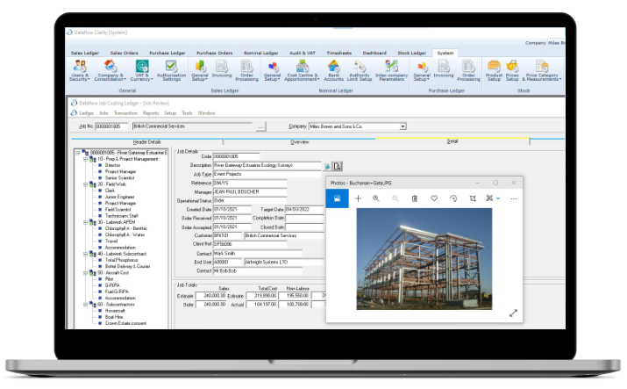Open Company & Consolidation settings
This screenshot has width=627, height=389.
[x=110, y=70]
